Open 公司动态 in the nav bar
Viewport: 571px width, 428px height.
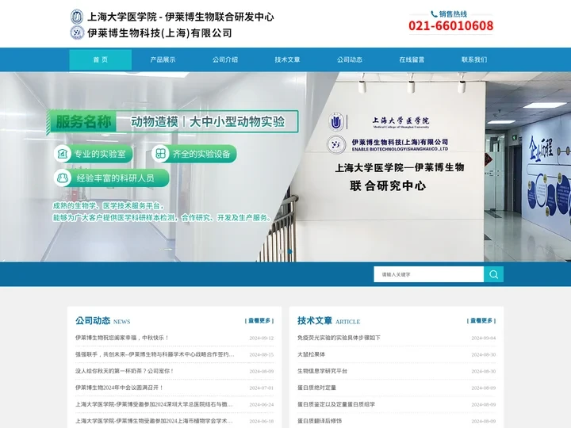click(x=350, y=59)
